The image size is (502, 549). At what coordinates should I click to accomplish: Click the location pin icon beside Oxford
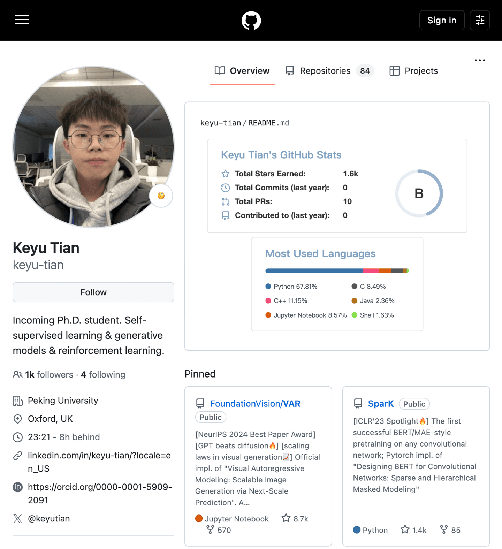coord(17,419)
